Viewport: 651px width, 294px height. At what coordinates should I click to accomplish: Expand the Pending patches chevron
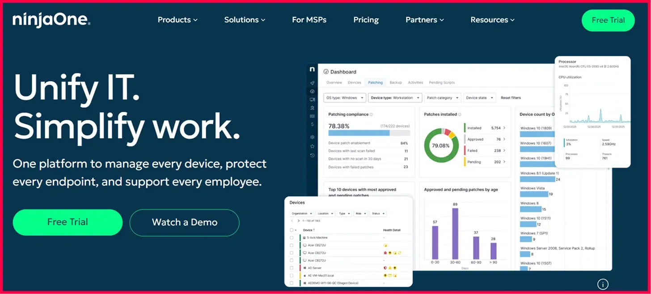[x=505, y=162]
